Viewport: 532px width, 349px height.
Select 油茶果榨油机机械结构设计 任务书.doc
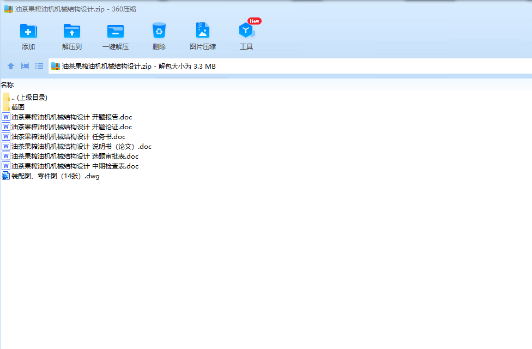[x=68, y=137]
